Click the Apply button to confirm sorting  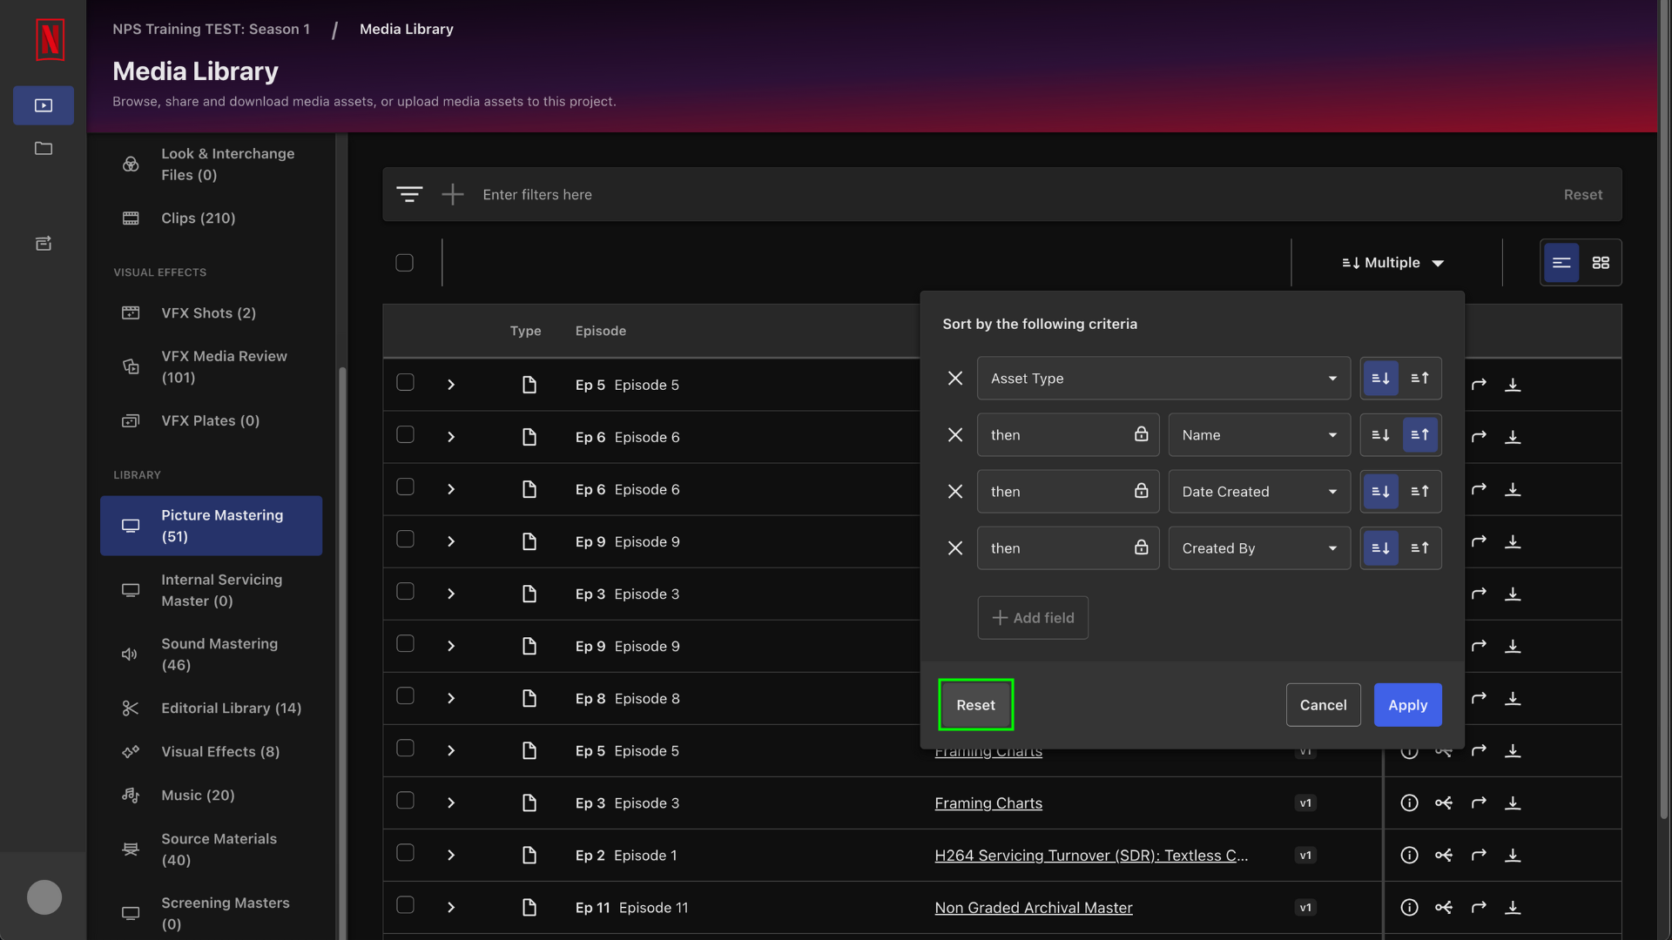click(1406, 705)
